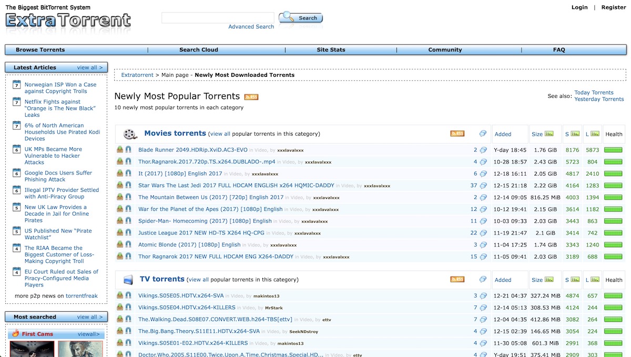The height and width of the screenshot is (357, 631).
Task: Download It (2017) via its download icon
Action: click(x=120, y=173)
